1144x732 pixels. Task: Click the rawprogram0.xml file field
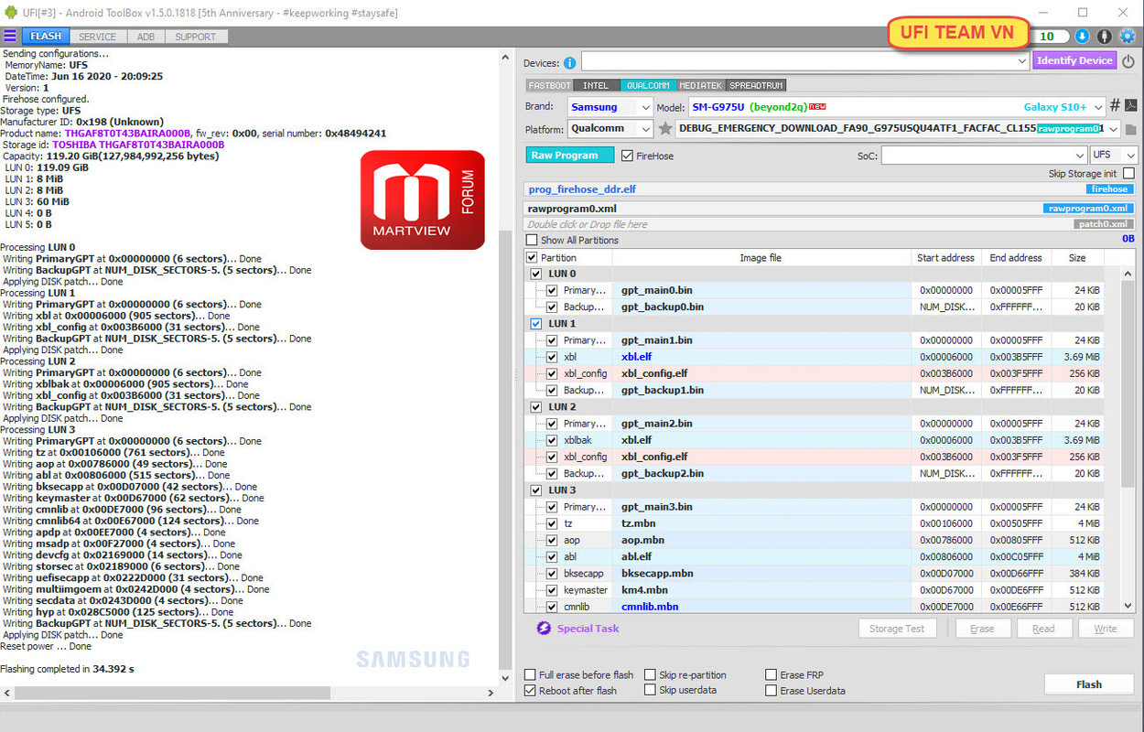(x=830, y=209)
